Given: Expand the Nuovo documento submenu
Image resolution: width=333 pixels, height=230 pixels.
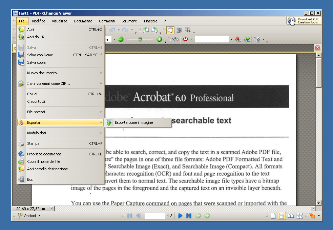Looking at the screenshot, I should [x=61, y=73].
